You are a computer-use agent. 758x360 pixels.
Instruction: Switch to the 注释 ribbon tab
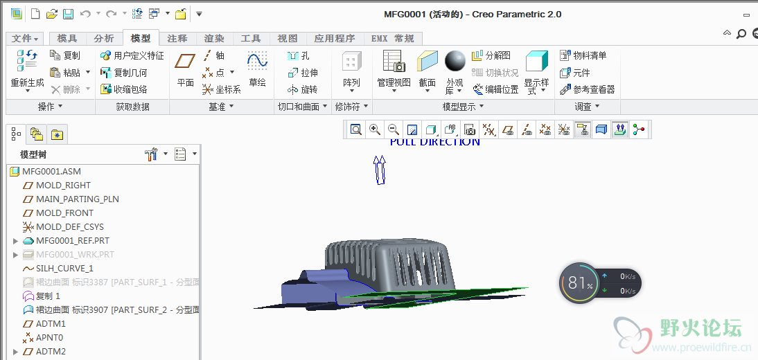tap(177, 39)
